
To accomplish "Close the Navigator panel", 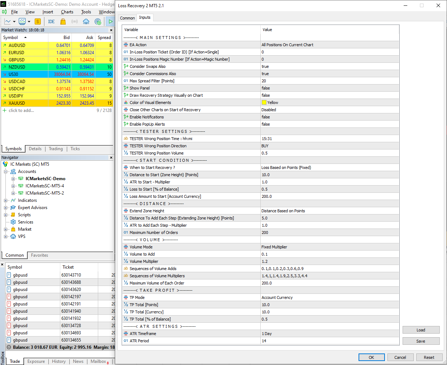I will click(x=111, y=157).
